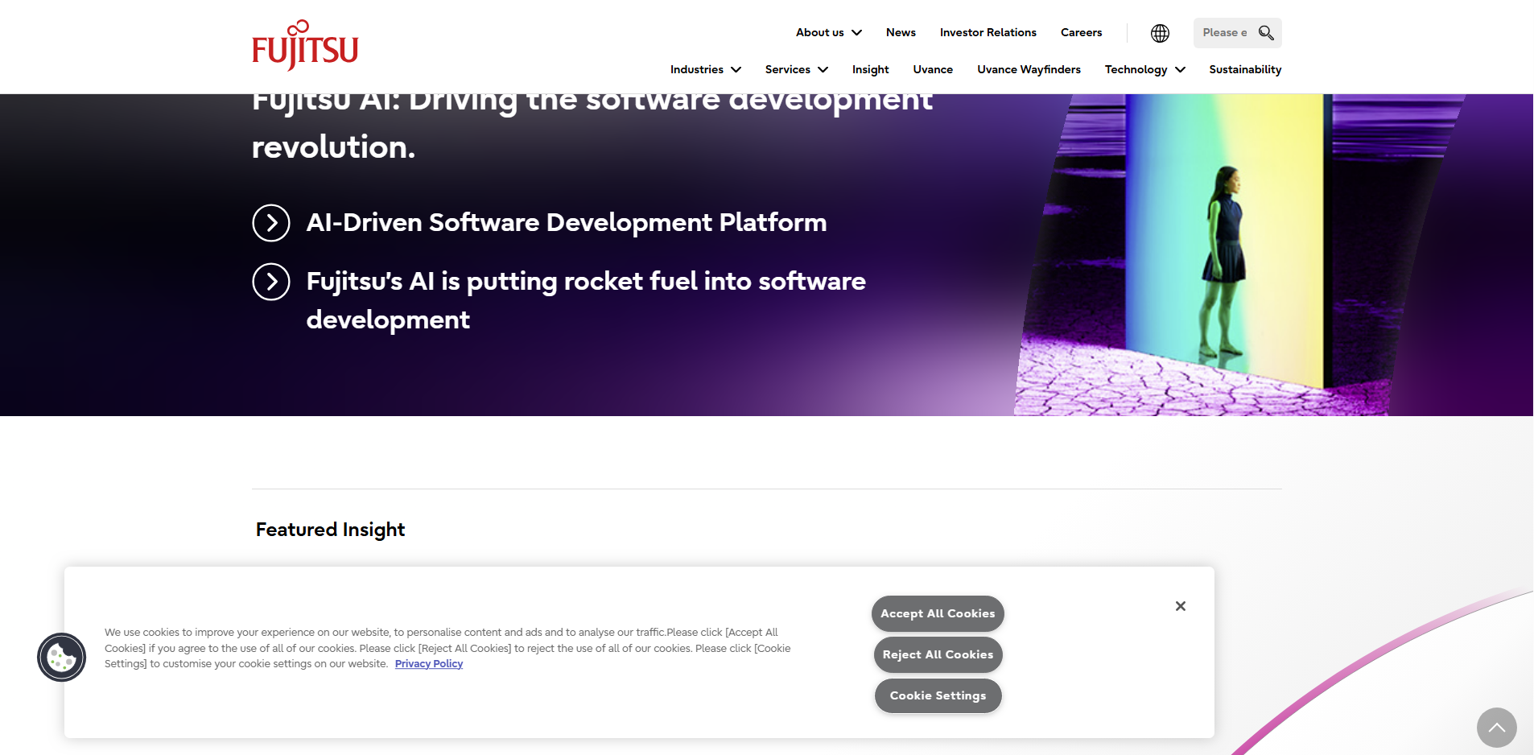1534x755 pixels.
Task: Open the Privacy Policy link
Action: [428, 664]
